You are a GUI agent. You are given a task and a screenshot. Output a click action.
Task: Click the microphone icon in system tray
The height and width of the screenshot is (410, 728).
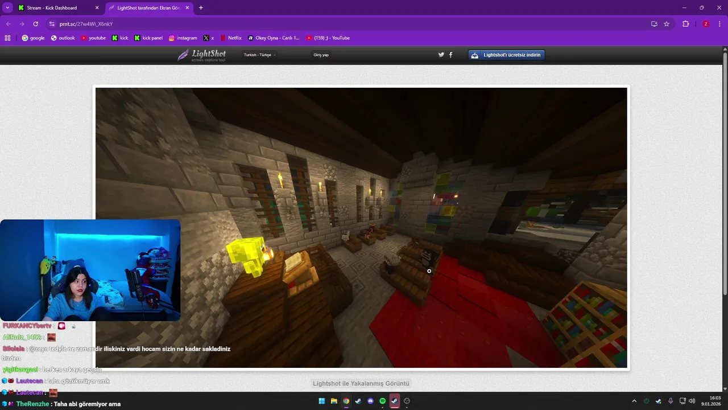coord(671,401)
